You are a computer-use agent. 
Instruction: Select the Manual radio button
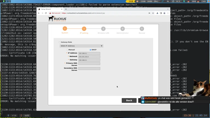tap(67, 50)
